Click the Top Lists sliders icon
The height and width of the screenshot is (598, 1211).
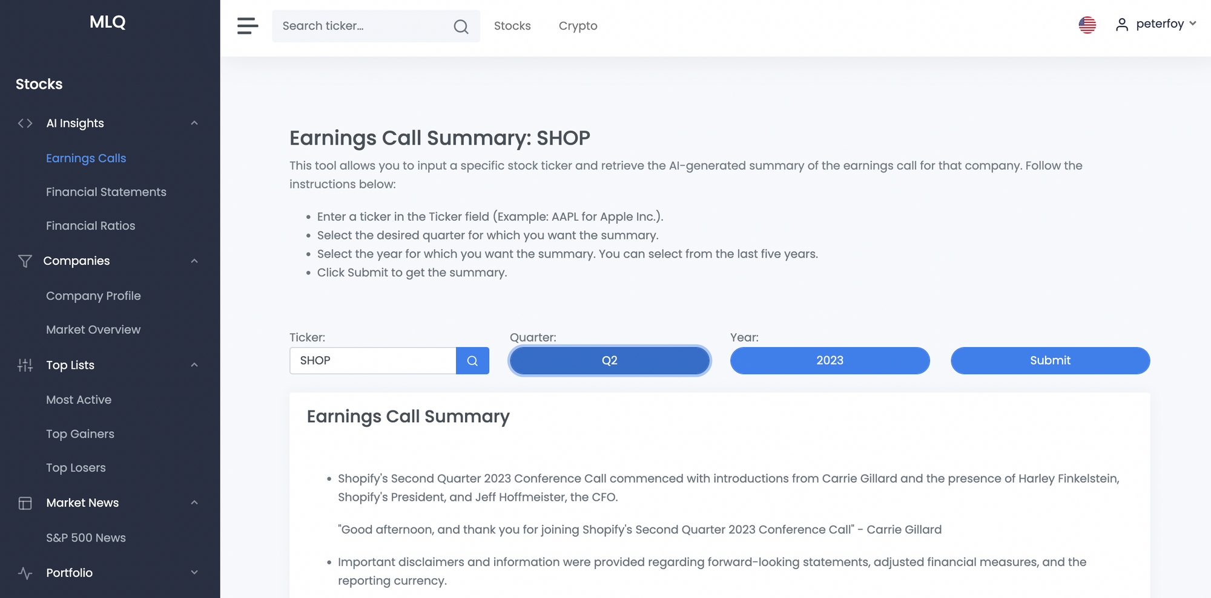(25, 365)
